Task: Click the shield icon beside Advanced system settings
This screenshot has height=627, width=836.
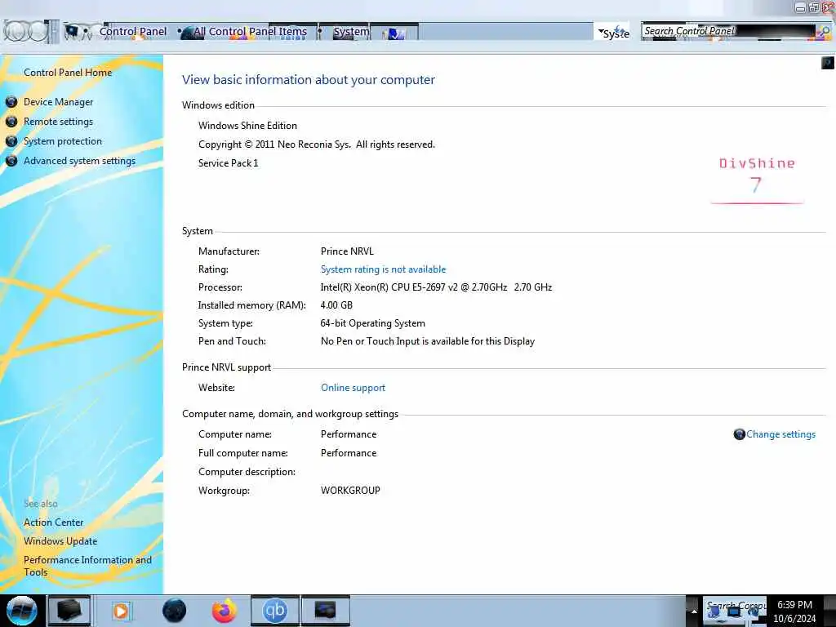Action: coord(11,161)
